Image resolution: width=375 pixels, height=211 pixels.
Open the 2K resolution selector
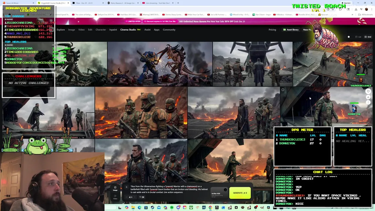pos(142,197)
